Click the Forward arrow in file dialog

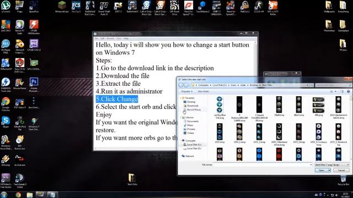coord(186,85)
